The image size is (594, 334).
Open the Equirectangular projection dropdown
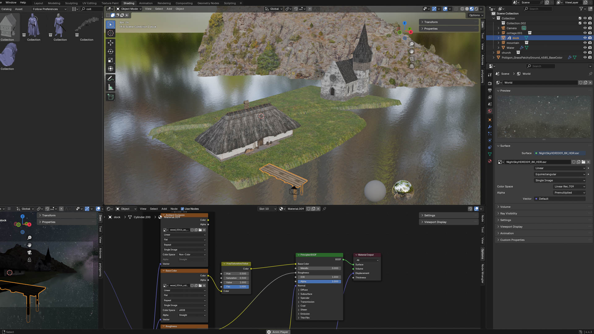pyautogui.click(x=560, y=174)
